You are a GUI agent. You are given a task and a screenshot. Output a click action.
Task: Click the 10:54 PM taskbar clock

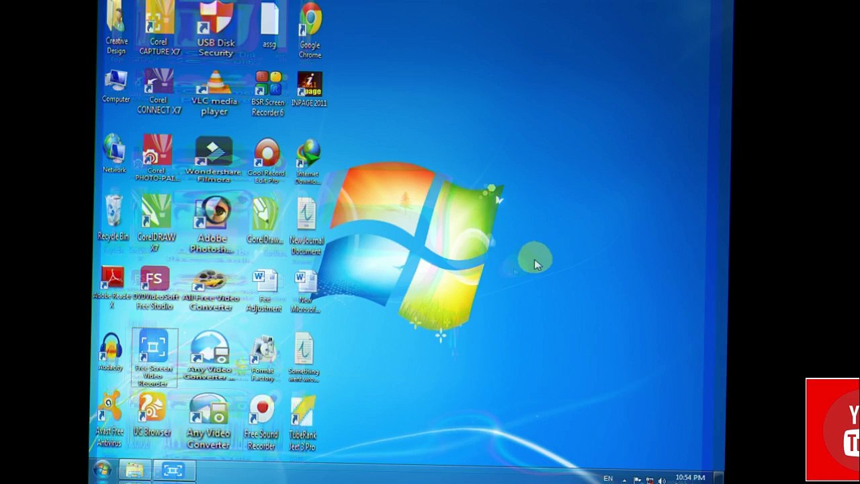[690, 478]
